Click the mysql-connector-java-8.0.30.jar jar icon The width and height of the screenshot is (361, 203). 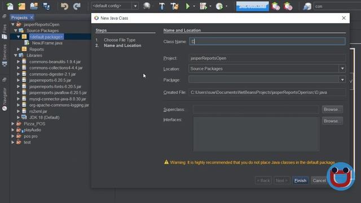click(24, 99)
